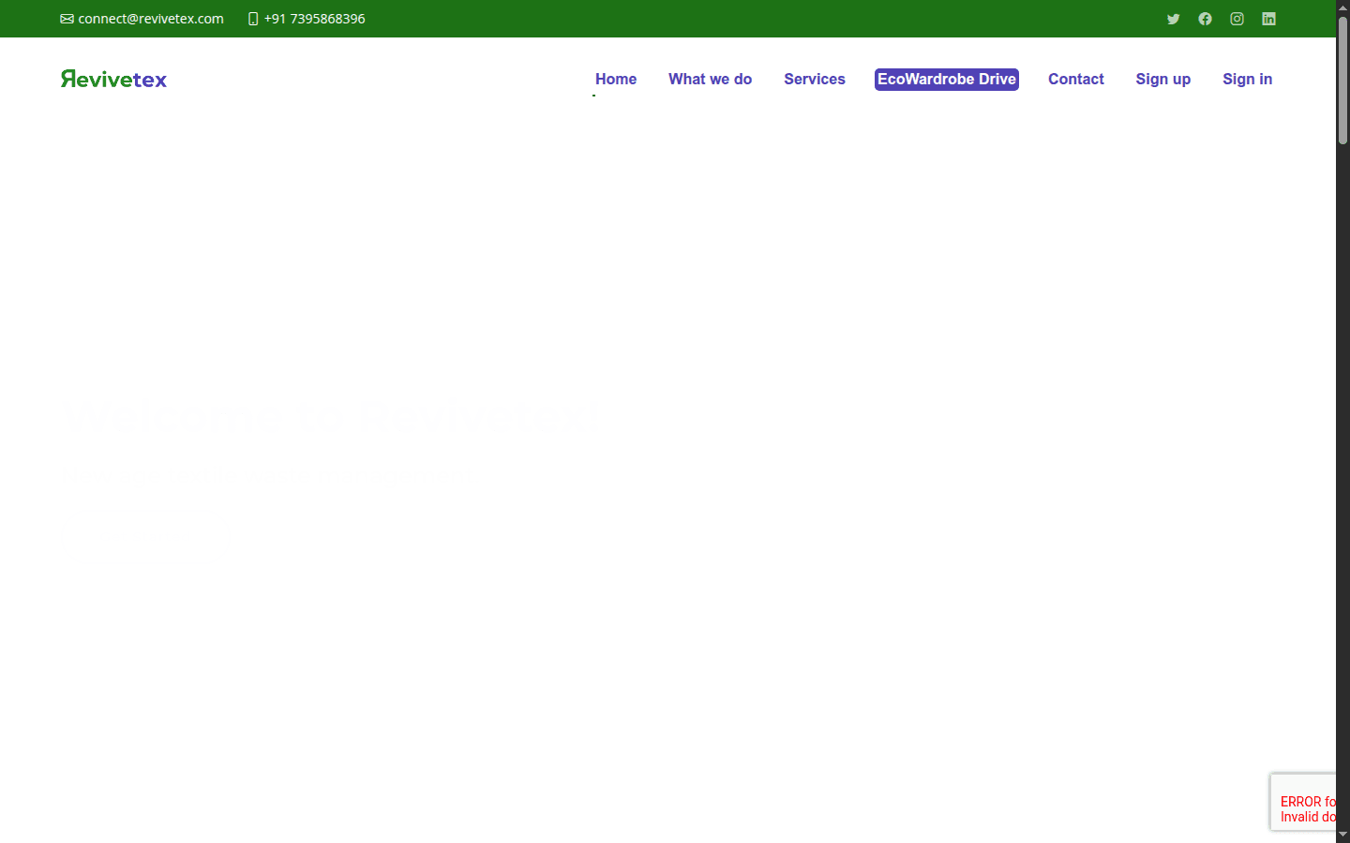1350x843 pixels.
Task: Open the LinkedIn social icon
Action: tap(1268, 19)
